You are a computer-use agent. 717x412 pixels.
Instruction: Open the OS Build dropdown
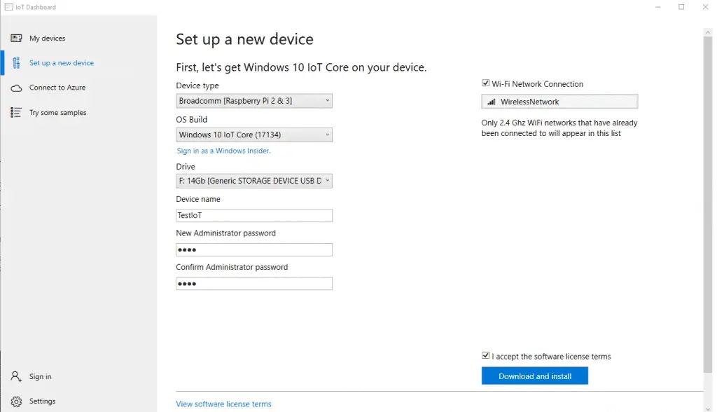pyautogui.click(x=254, y=135)
